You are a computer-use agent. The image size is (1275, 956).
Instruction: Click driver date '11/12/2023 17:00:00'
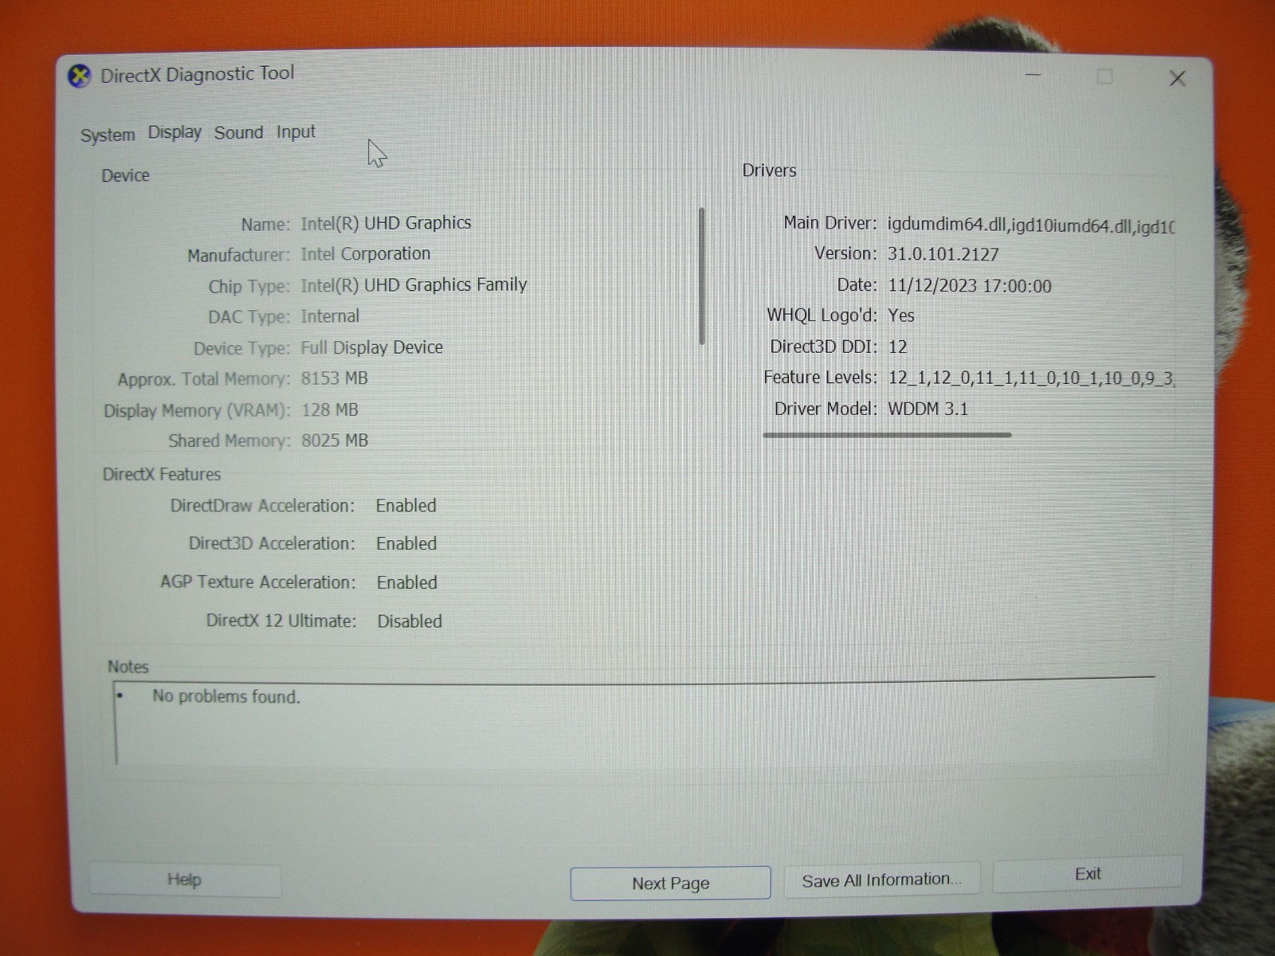pos(969,286)
